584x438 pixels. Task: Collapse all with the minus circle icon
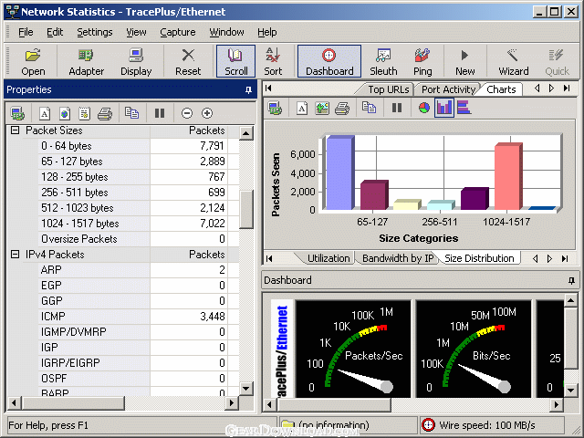pos(187,113)
